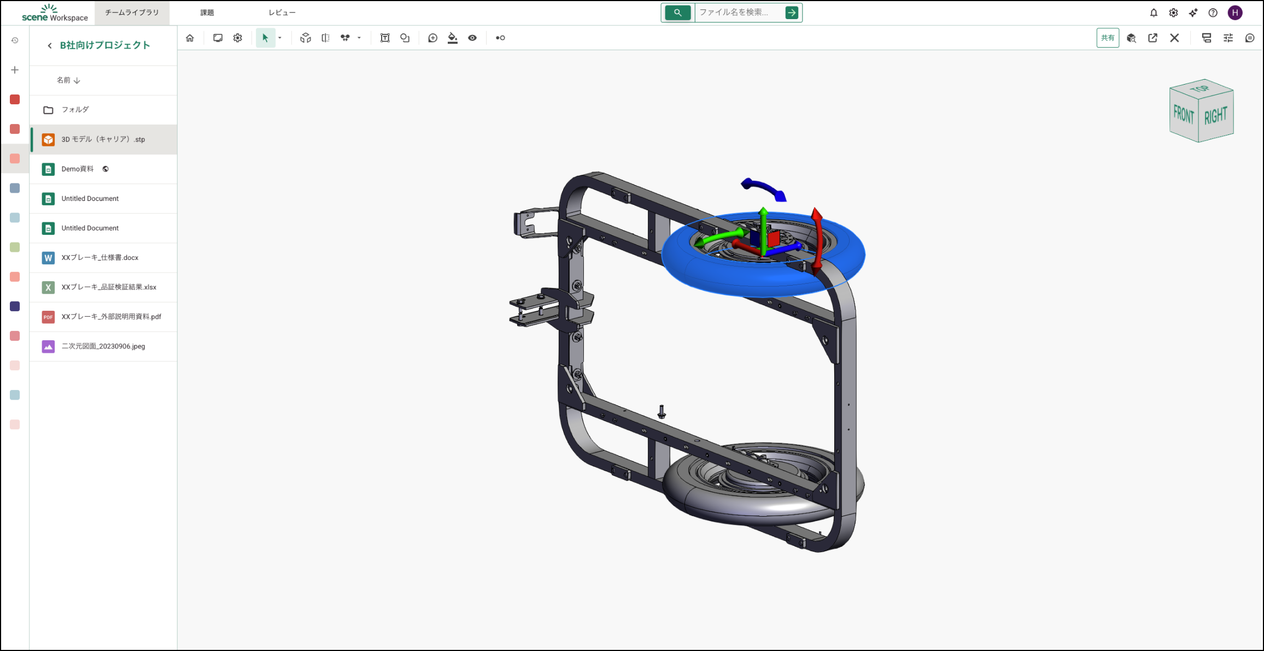Click the 共有 share button
Screen dimensions: 1264x651
click(x=1108, y=38)
